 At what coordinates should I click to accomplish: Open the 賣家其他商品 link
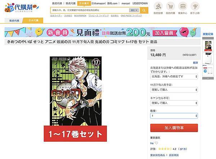[x=158, y=155]
